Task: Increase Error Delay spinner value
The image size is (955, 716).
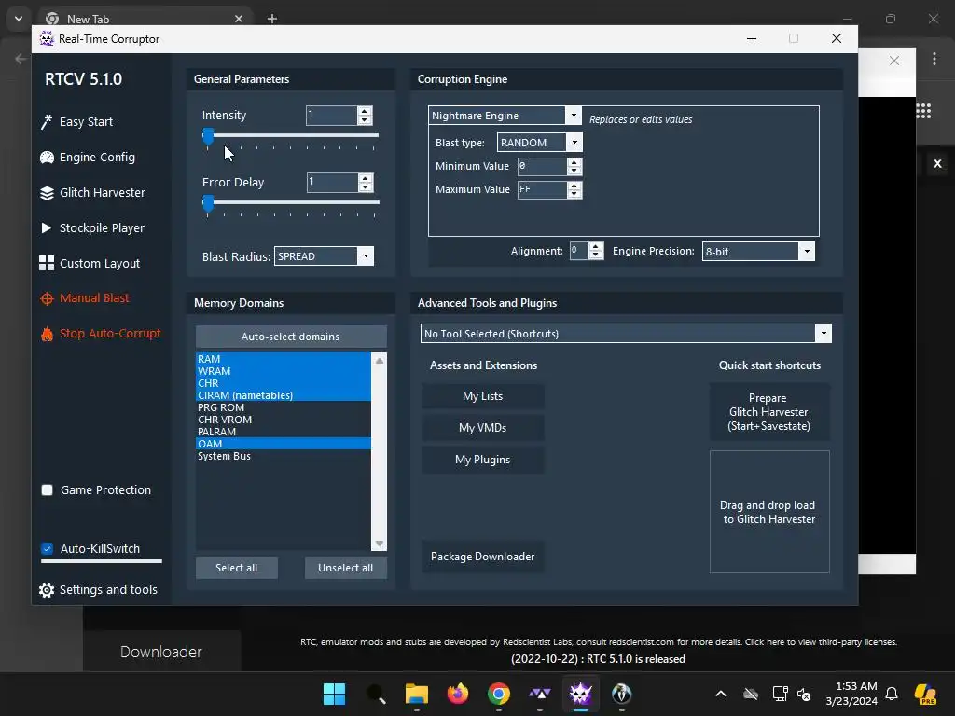Action: pyautogui.click(x=366, y=178)
